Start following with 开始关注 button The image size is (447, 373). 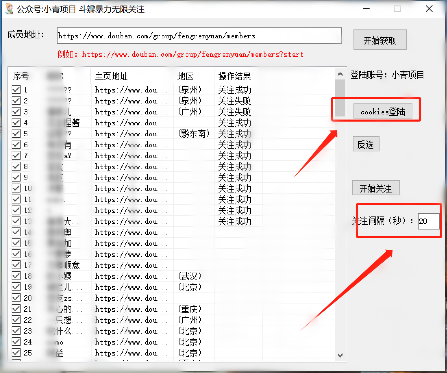(376, 188)
